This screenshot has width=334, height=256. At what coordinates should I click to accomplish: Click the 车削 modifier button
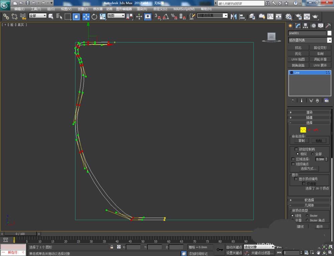pyautogui.click(x=320, y=54)
